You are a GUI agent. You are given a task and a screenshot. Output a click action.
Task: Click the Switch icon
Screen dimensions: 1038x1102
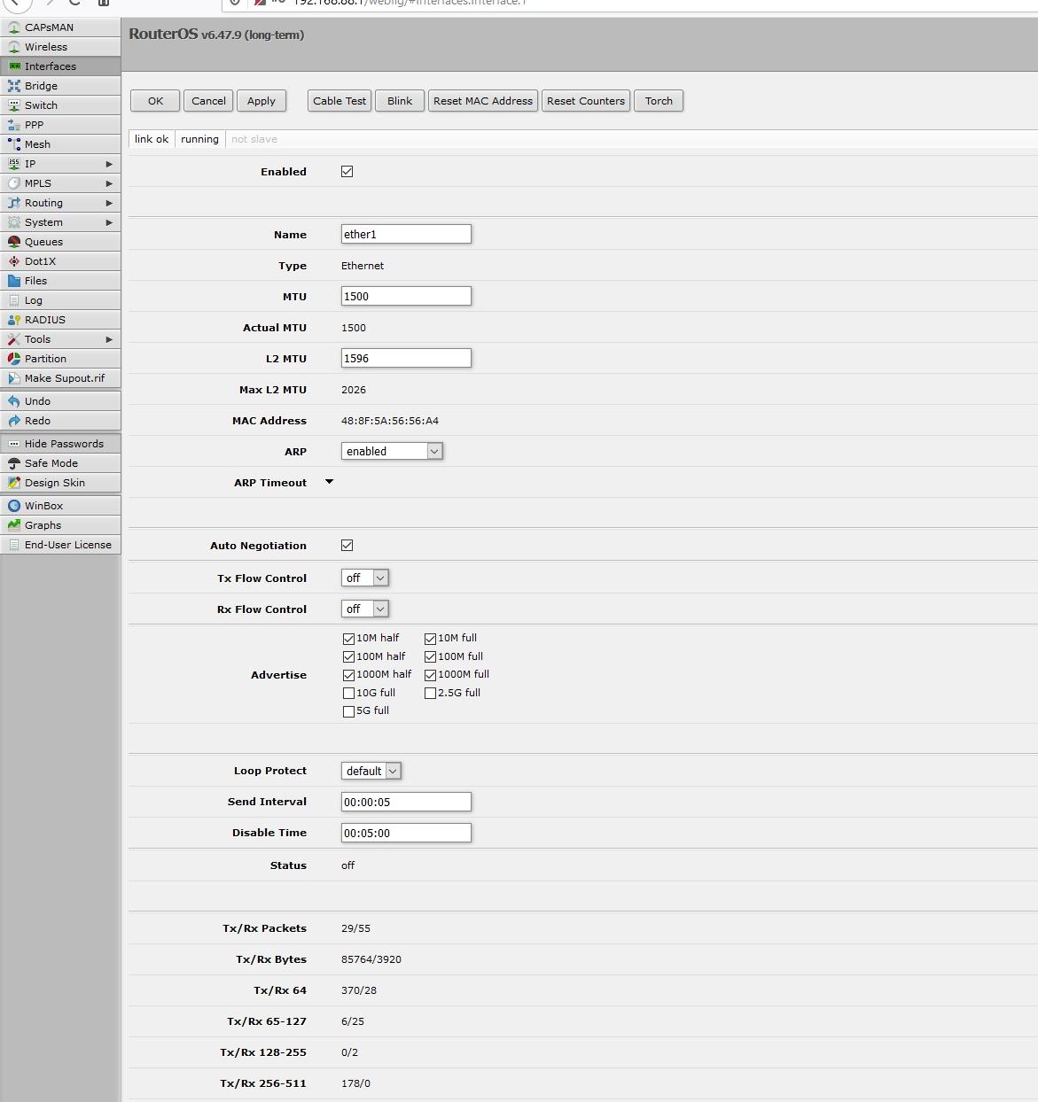(x=14, y=105)
